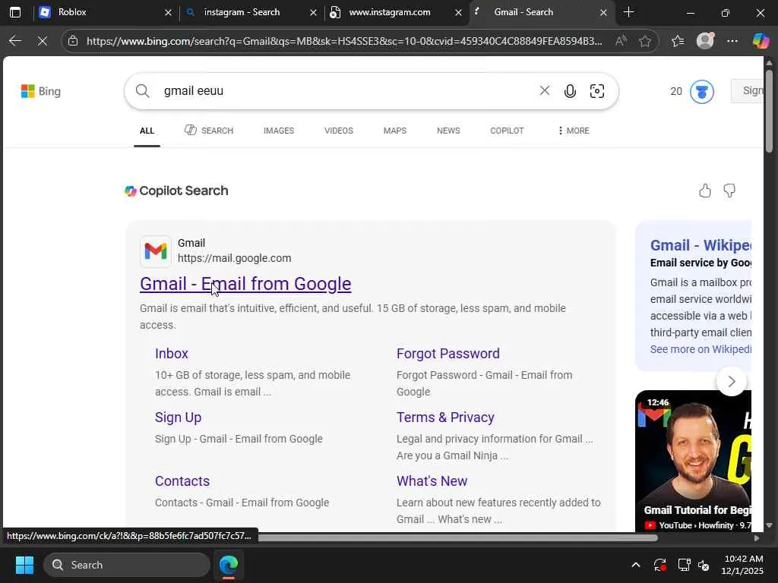This screenshot has height=583, width=778.
Task: Open visual search camera icon
Action: click(x=597, y=91)
